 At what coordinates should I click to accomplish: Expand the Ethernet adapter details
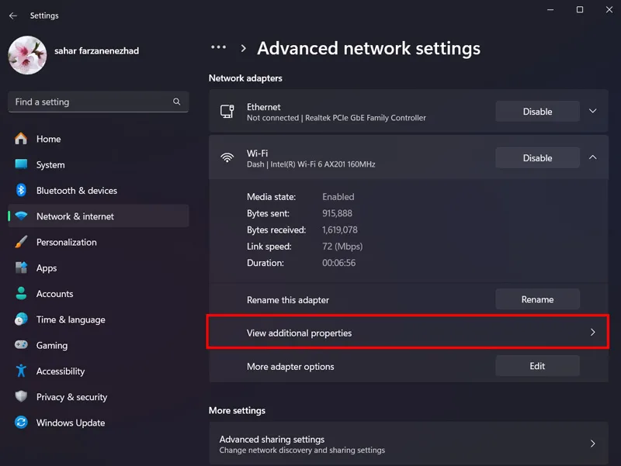click(593, 111)
